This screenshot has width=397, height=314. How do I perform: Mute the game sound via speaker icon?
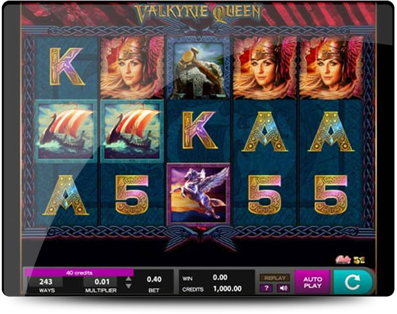283,288
